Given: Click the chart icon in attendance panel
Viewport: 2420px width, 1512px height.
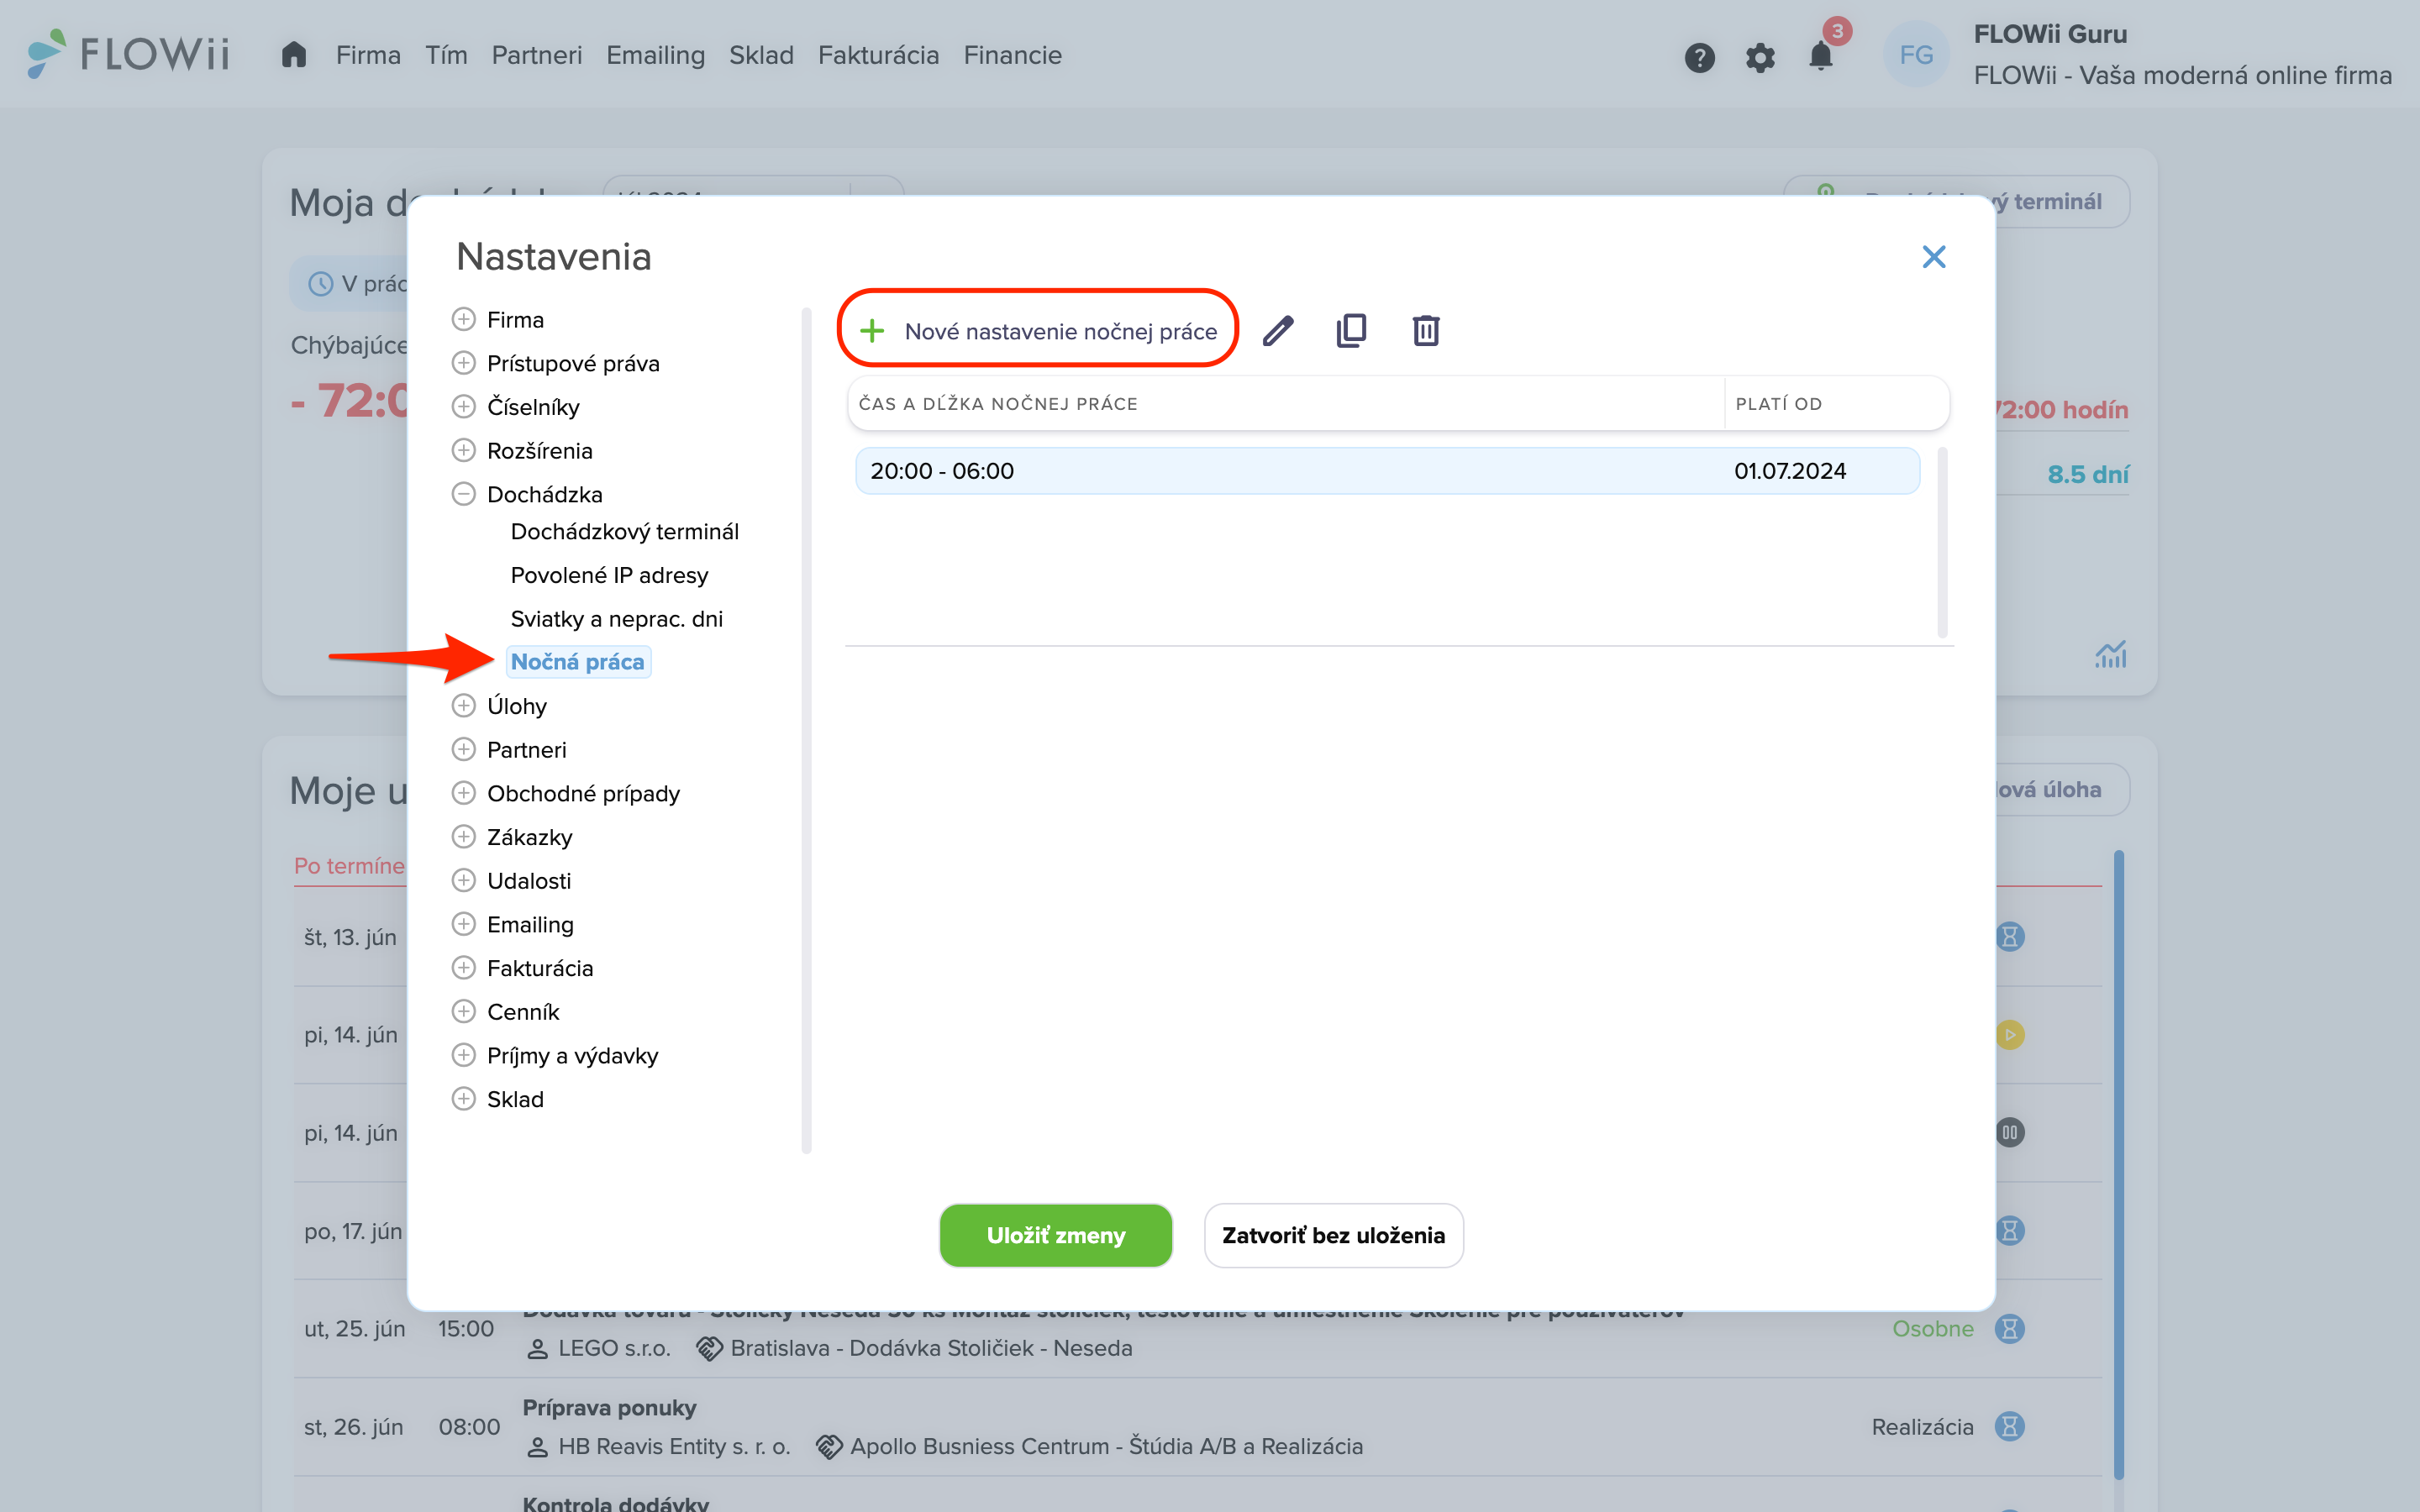Looking at the screenshot, I should (x=2110, y=655).
